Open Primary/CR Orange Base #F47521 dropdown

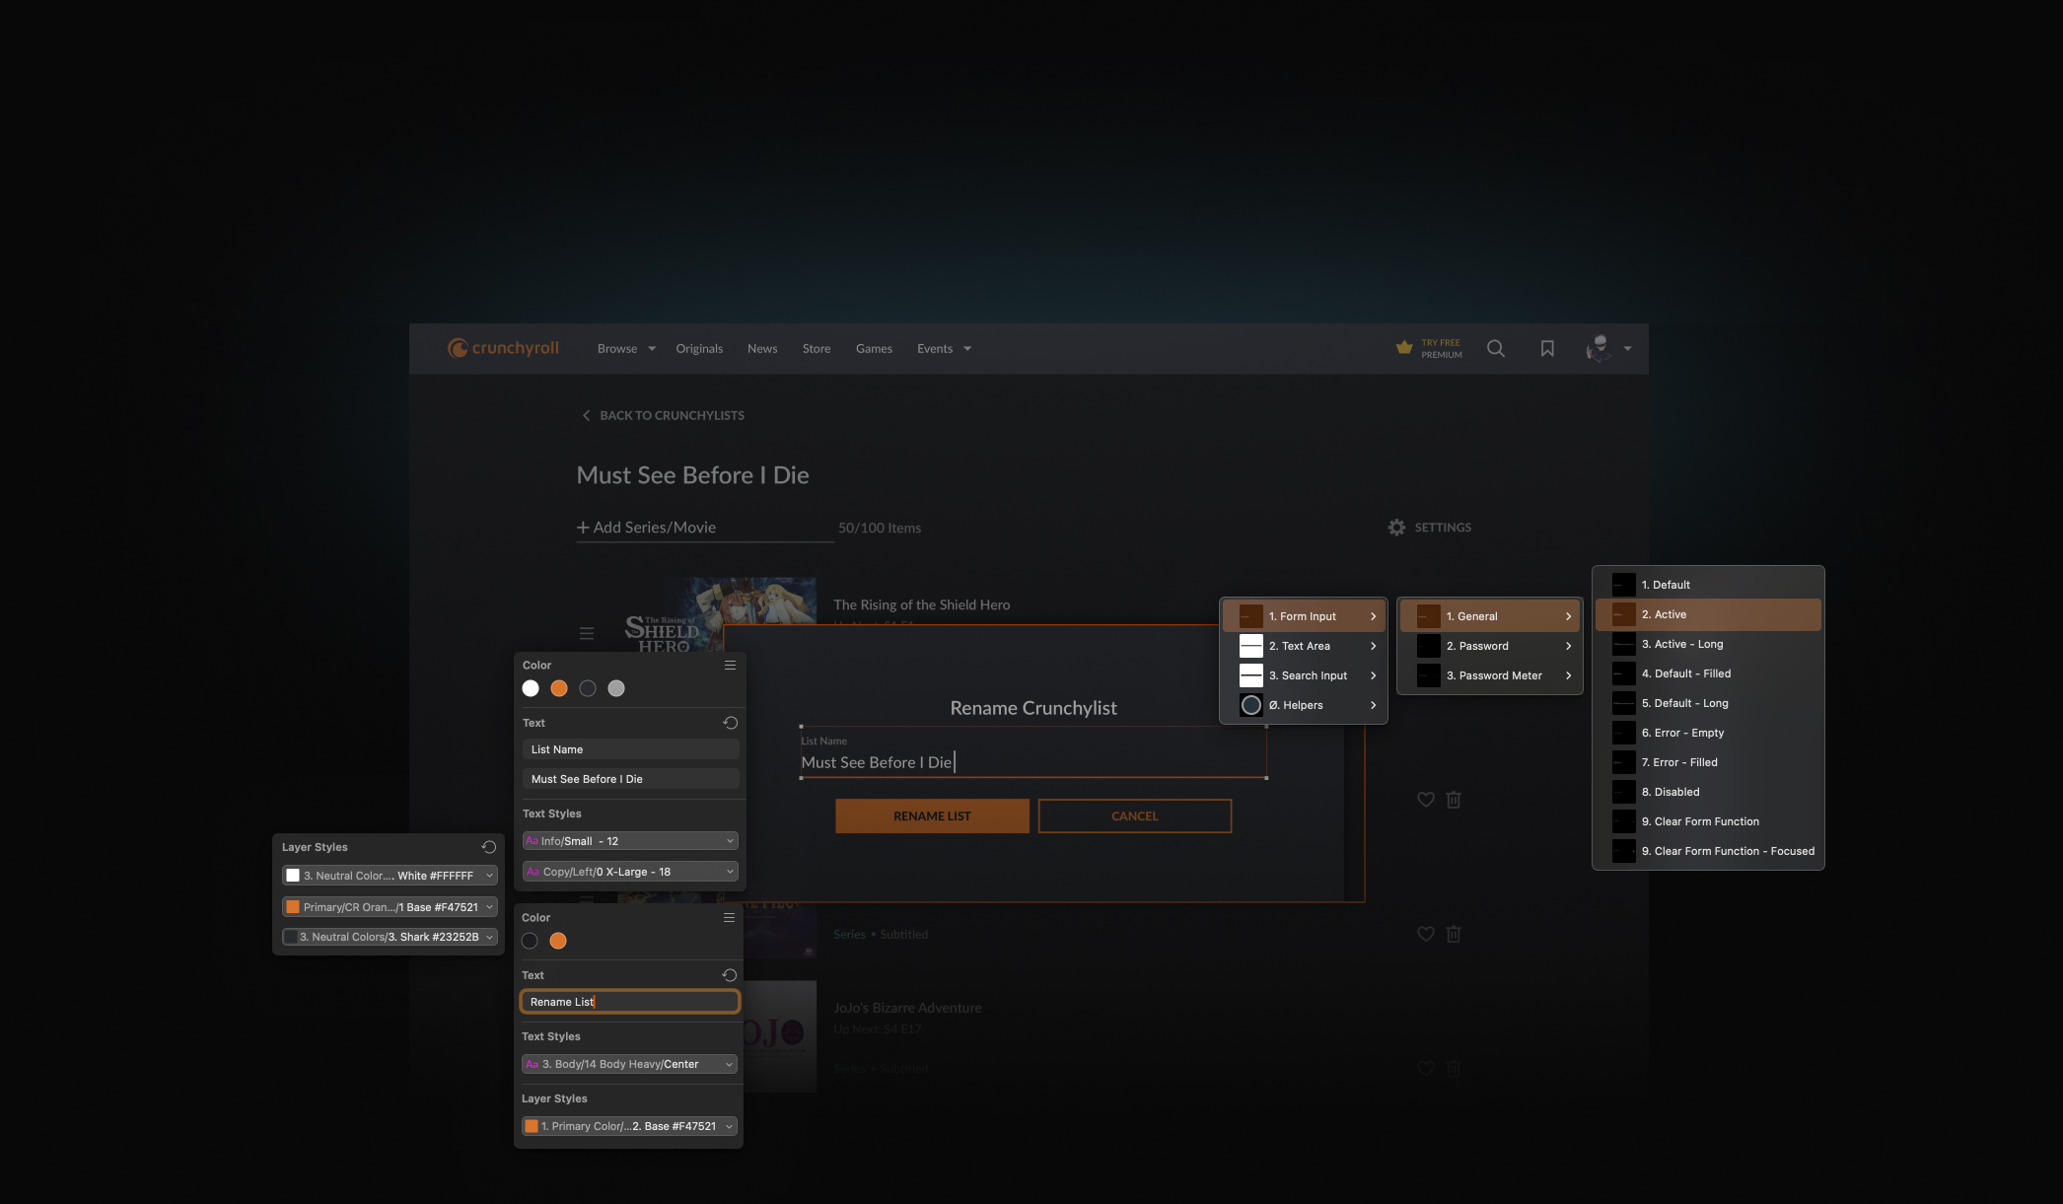coord(390,907)
